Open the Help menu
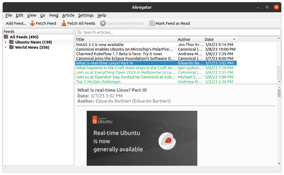The width and height of the screenshot is (284, 175). [x=102, y=15]
